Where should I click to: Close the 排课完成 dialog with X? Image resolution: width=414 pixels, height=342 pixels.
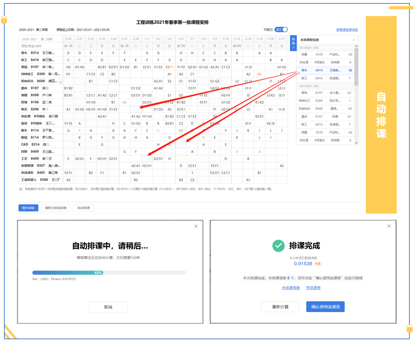coord(389,226)
